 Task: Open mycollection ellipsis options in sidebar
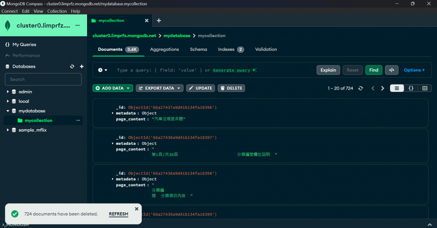78,120
